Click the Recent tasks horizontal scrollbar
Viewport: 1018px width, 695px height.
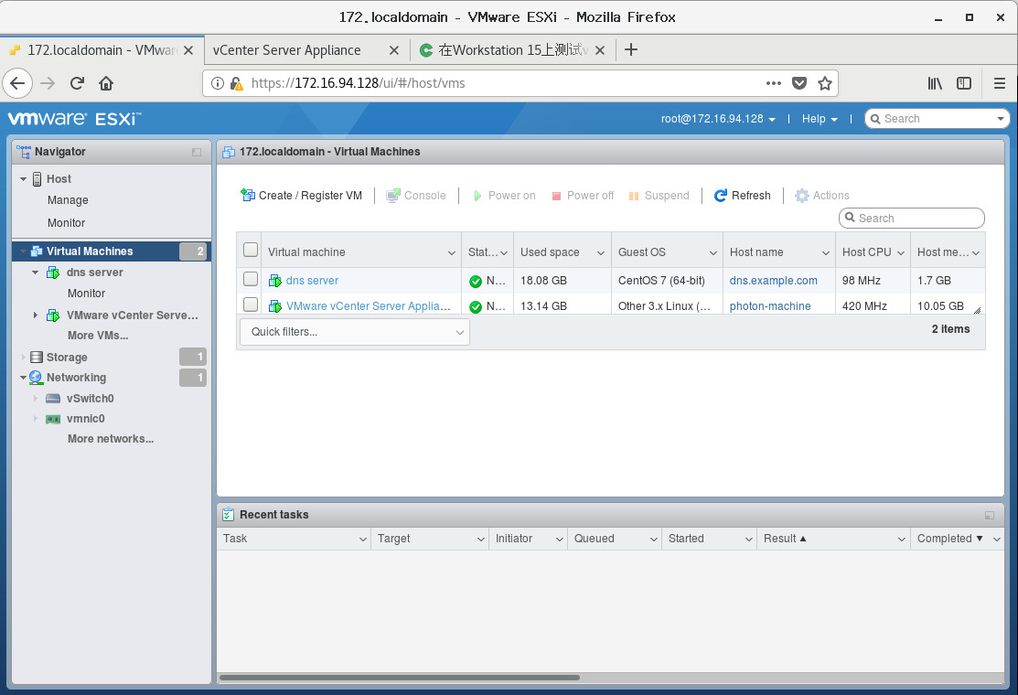click(x=400, y=678)
